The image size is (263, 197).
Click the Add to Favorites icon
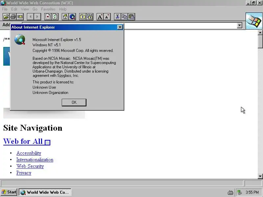click(90, 17)
